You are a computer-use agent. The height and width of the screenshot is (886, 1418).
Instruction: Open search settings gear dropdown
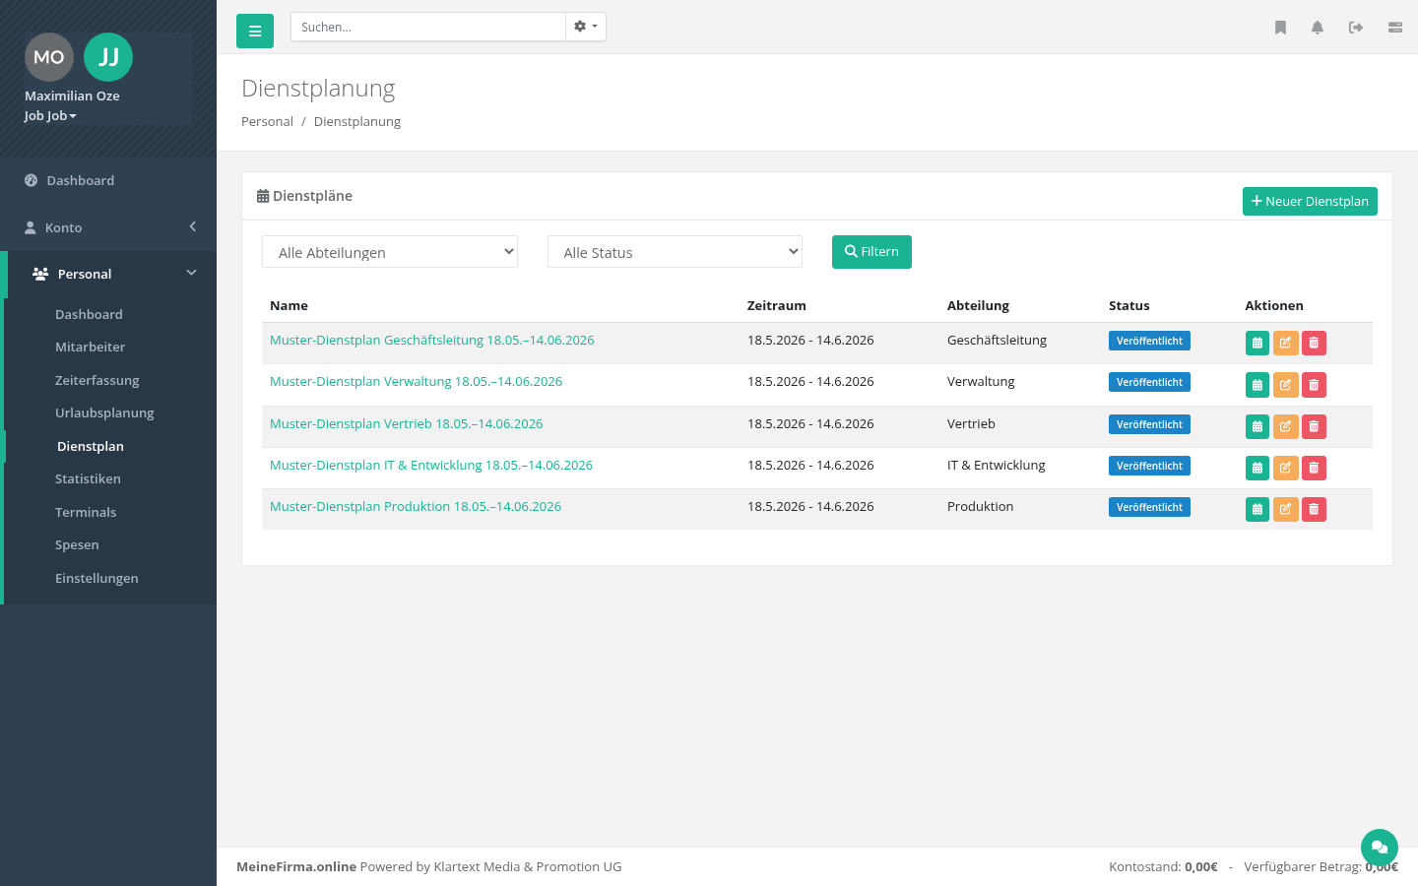[x=586, y=27]
